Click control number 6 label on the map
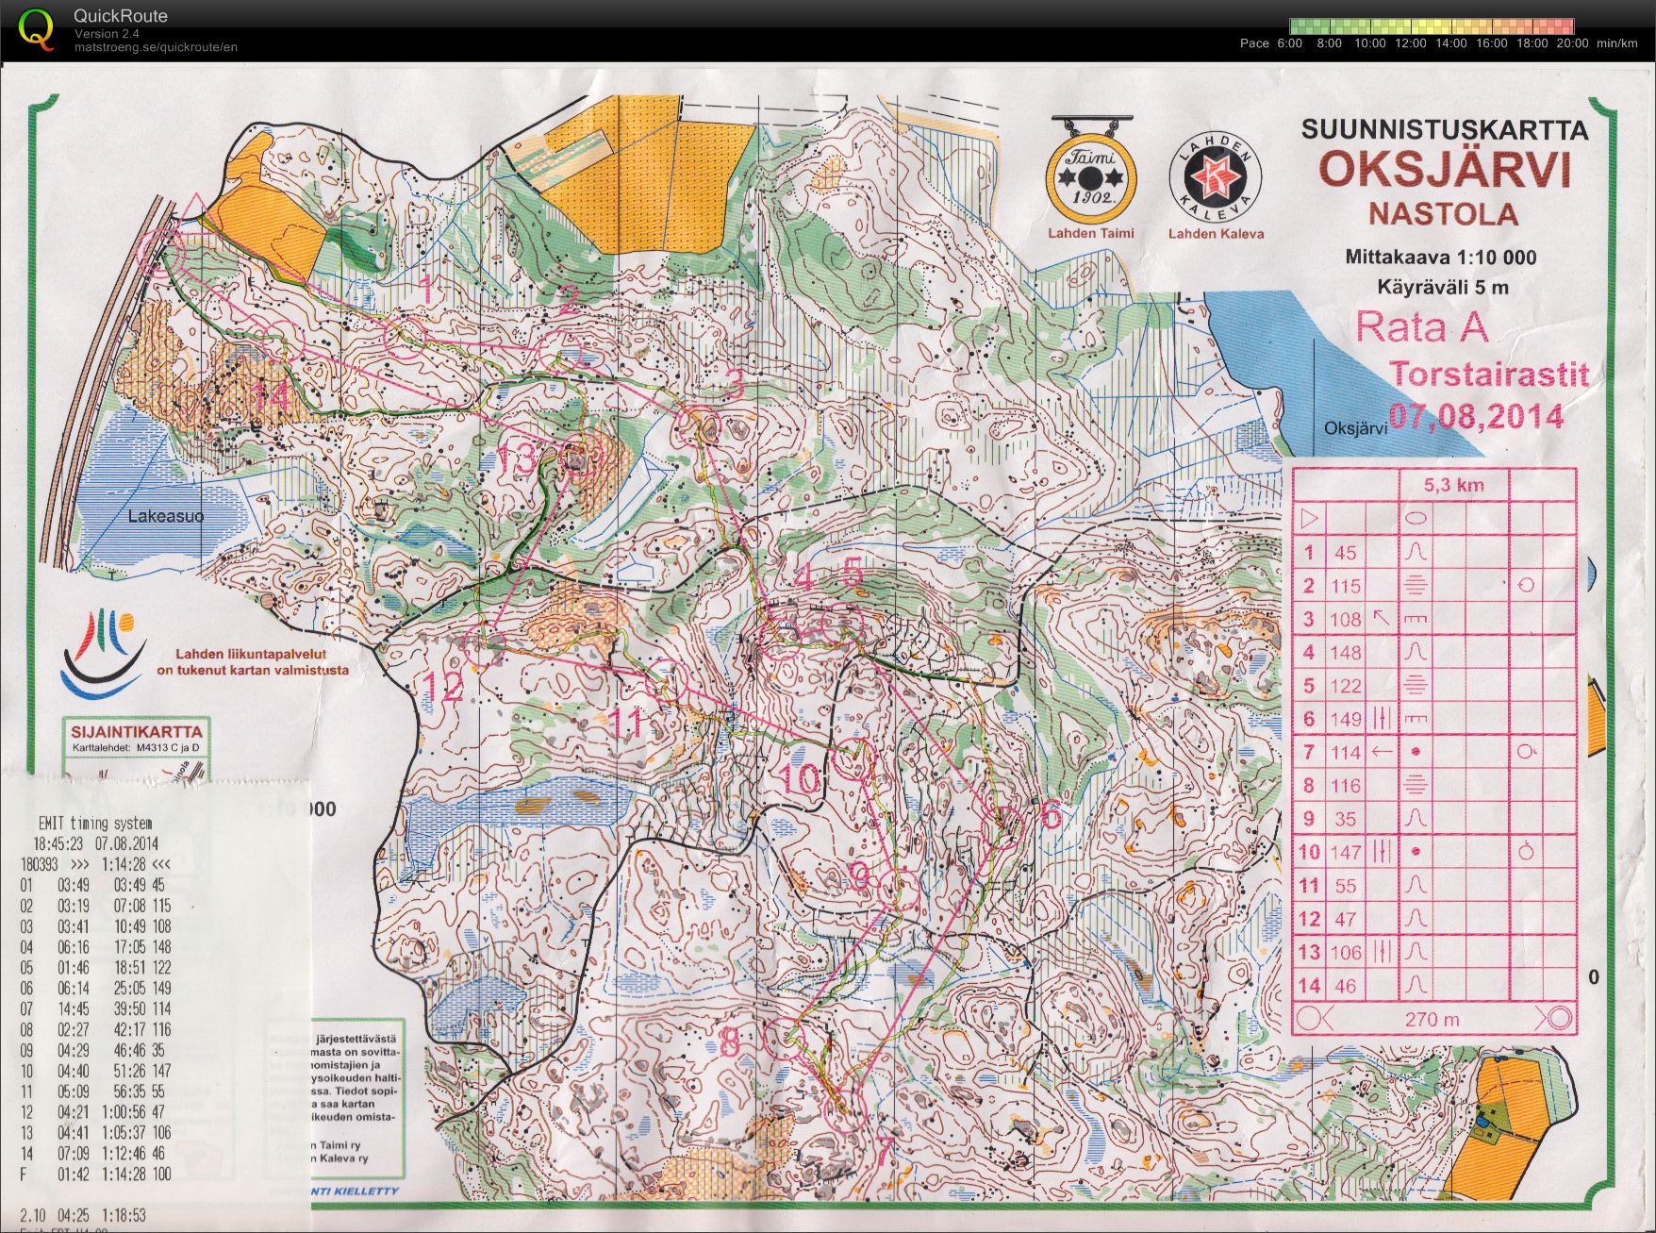Screen dimensions: 1656x1233 1050,814
